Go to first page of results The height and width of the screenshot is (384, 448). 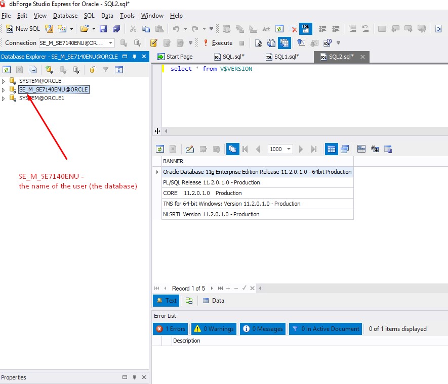point(245,149)
